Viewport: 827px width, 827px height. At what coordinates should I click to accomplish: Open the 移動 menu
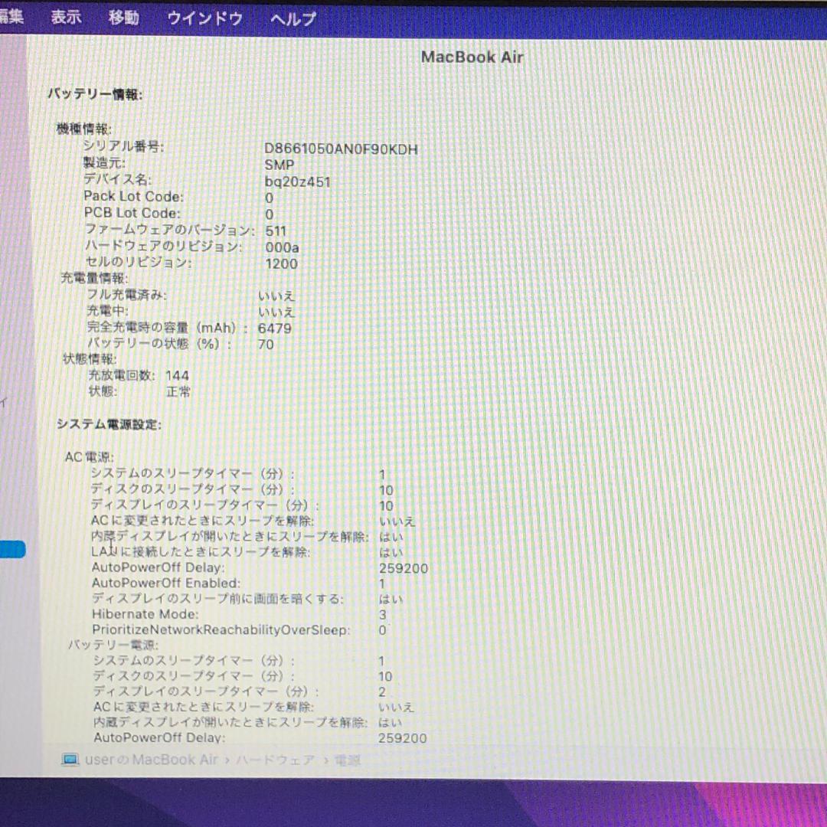point(123,18)
